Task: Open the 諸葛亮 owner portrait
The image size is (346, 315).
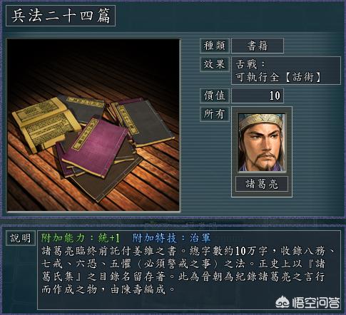Action: (x=262, y=143)
